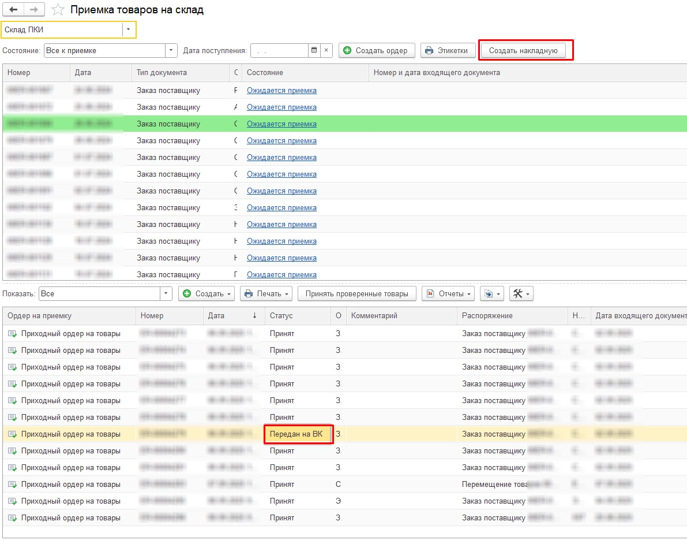The image size is (687, 540).
Task: Sort by the Состояние column header
Action: coord(305,73)
